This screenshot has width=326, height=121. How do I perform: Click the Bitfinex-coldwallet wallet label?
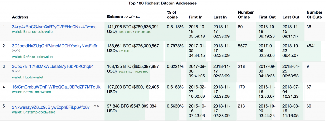(32, 57)
